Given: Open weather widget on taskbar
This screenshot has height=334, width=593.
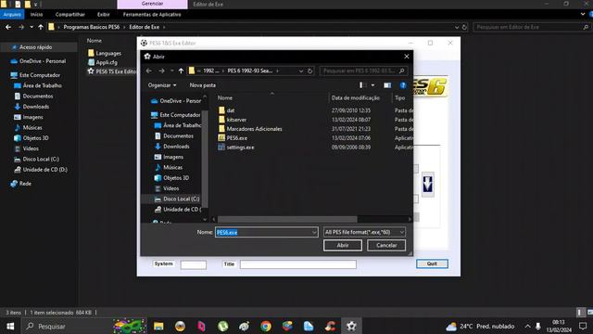Looking at the screenshot, I should pos(480,326).
